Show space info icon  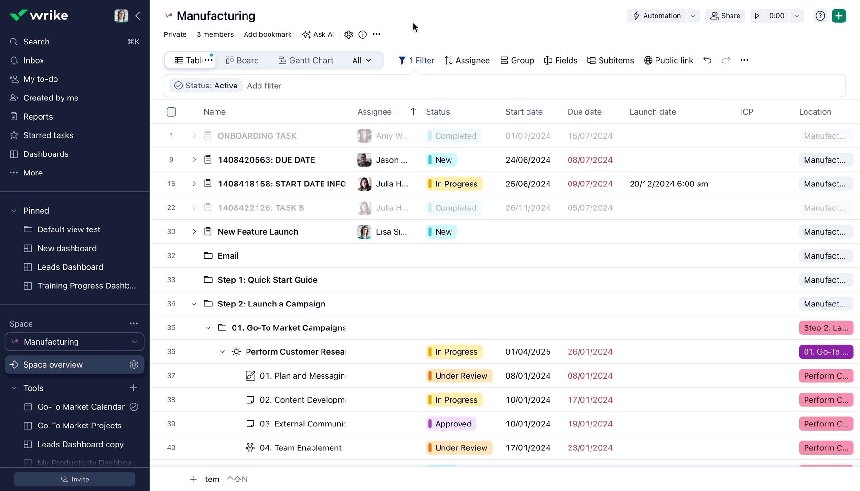[x=363, y=34]
